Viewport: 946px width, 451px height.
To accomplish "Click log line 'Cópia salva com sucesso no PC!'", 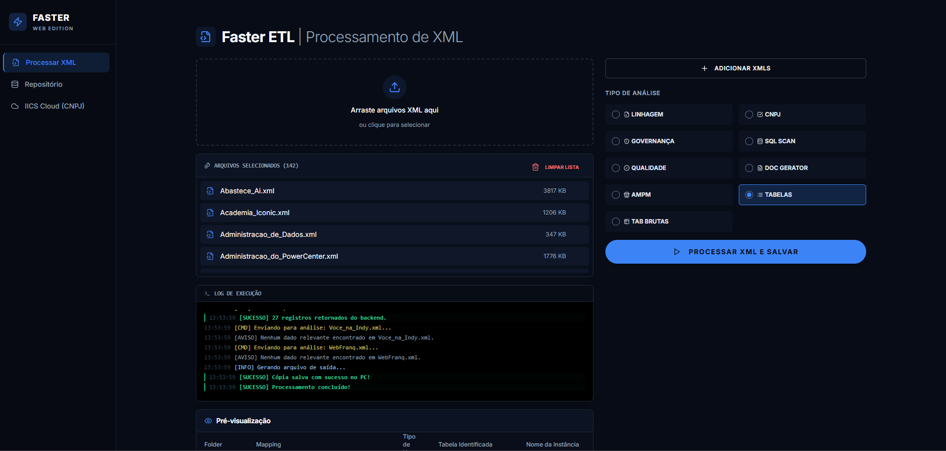I will [x=395, y=377].
